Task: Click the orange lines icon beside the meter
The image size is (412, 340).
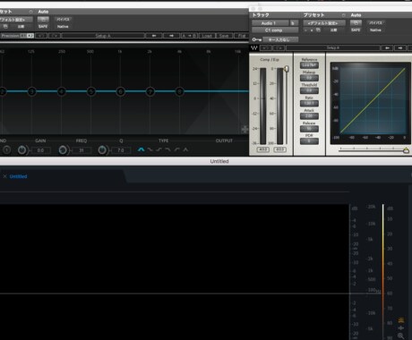Action: 401,320
